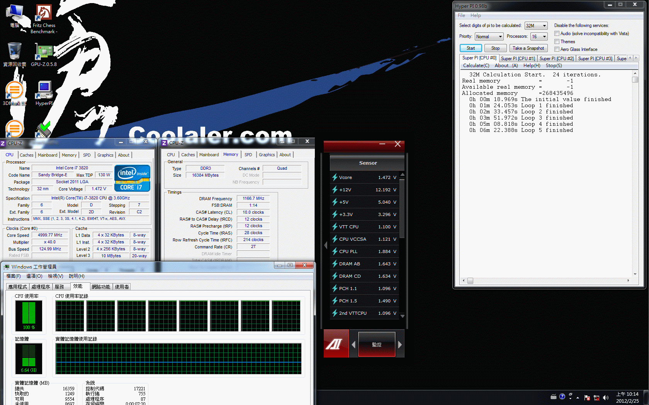Open the Help menu in Hyper PI
Image resolution: width=649 pixels, height=405 pixels.
point(476,15)
